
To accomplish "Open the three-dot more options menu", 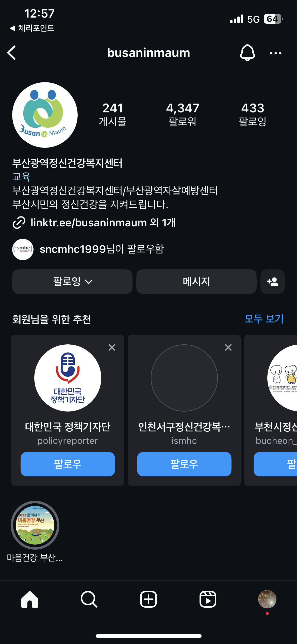I will (x=276, y=53).
